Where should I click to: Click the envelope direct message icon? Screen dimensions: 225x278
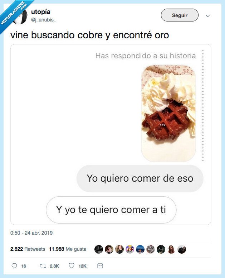100,266
